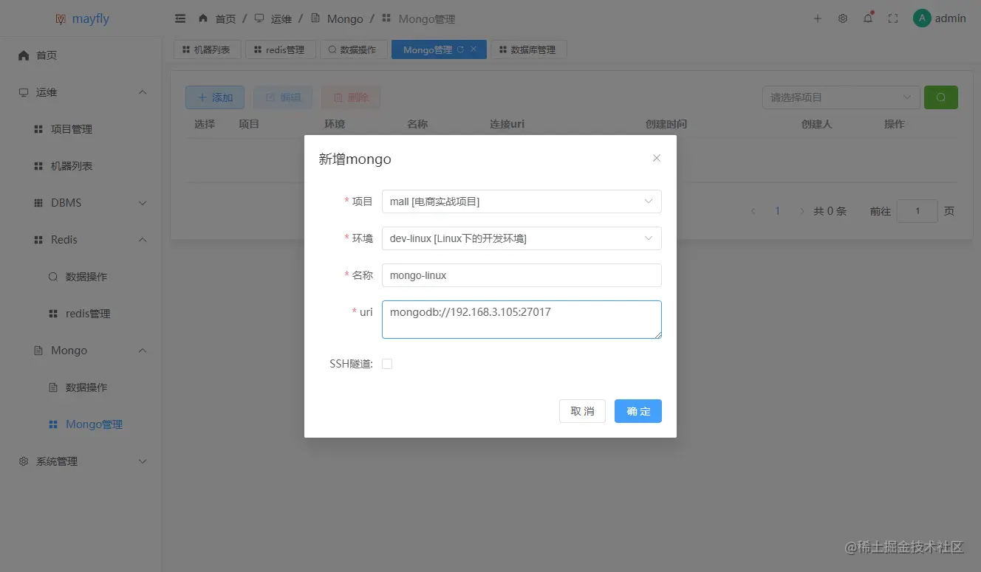Click the plus icon in top header
Image resolution: width=981 pixels, height=572 pixels.
coord(818,18)
